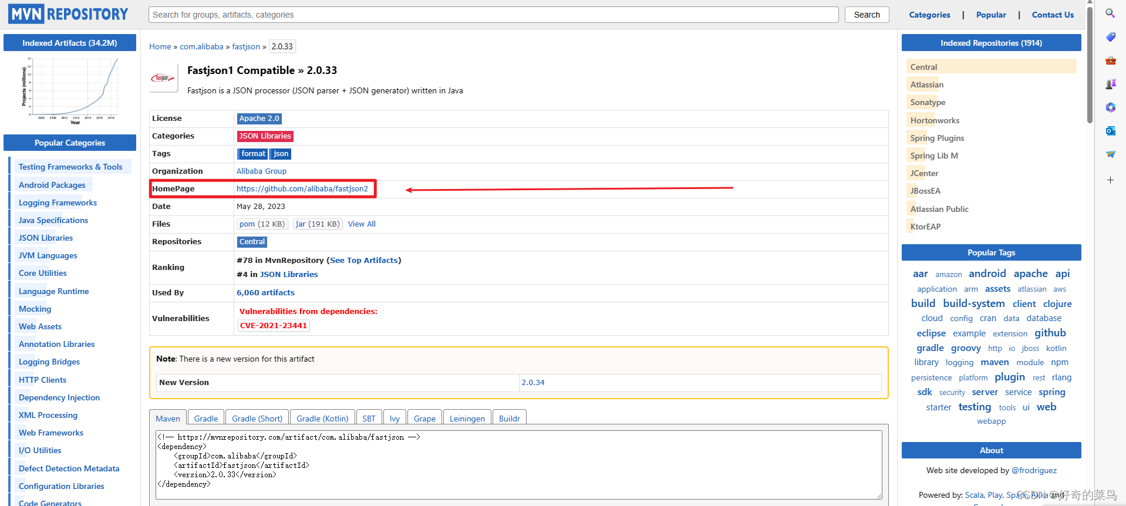The image size is (1126, 506).
Task: Download the jar (191 KB) file
Action: [x=318, y=224]
